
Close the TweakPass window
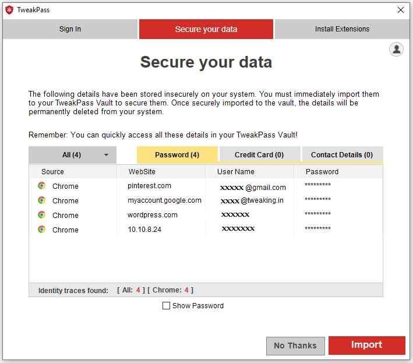click(401, 10)
